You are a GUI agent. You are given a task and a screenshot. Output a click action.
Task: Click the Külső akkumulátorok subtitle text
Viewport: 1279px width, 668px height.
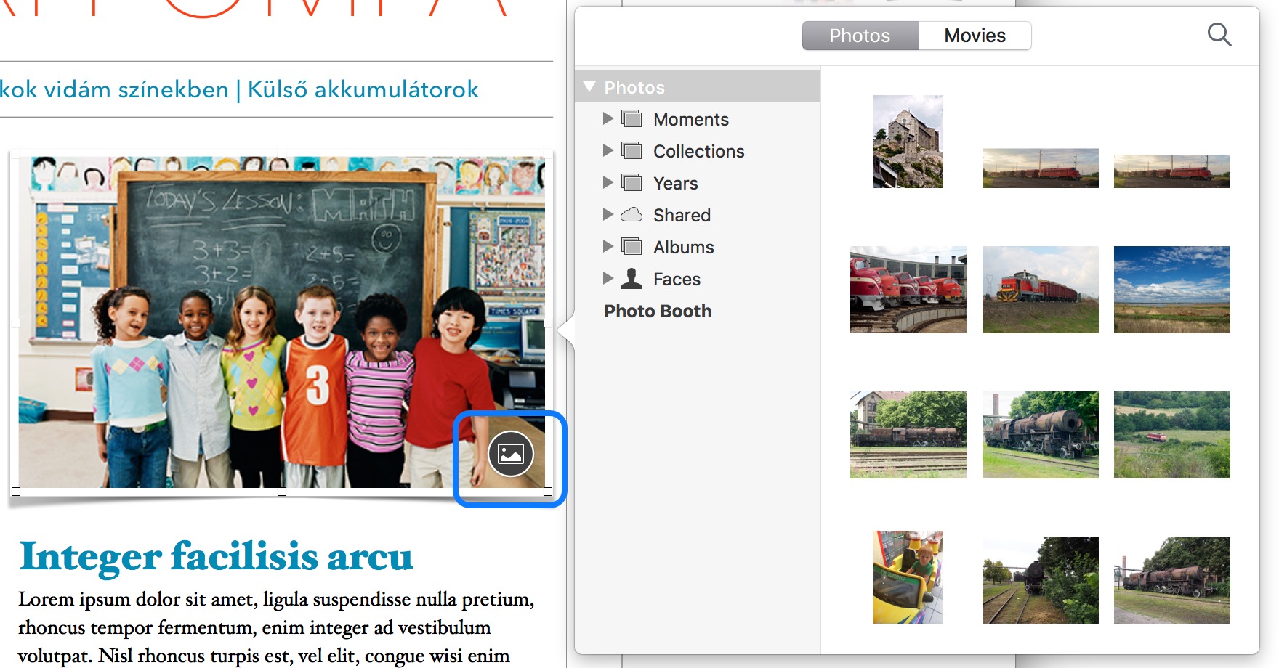(x=363, y=89)
